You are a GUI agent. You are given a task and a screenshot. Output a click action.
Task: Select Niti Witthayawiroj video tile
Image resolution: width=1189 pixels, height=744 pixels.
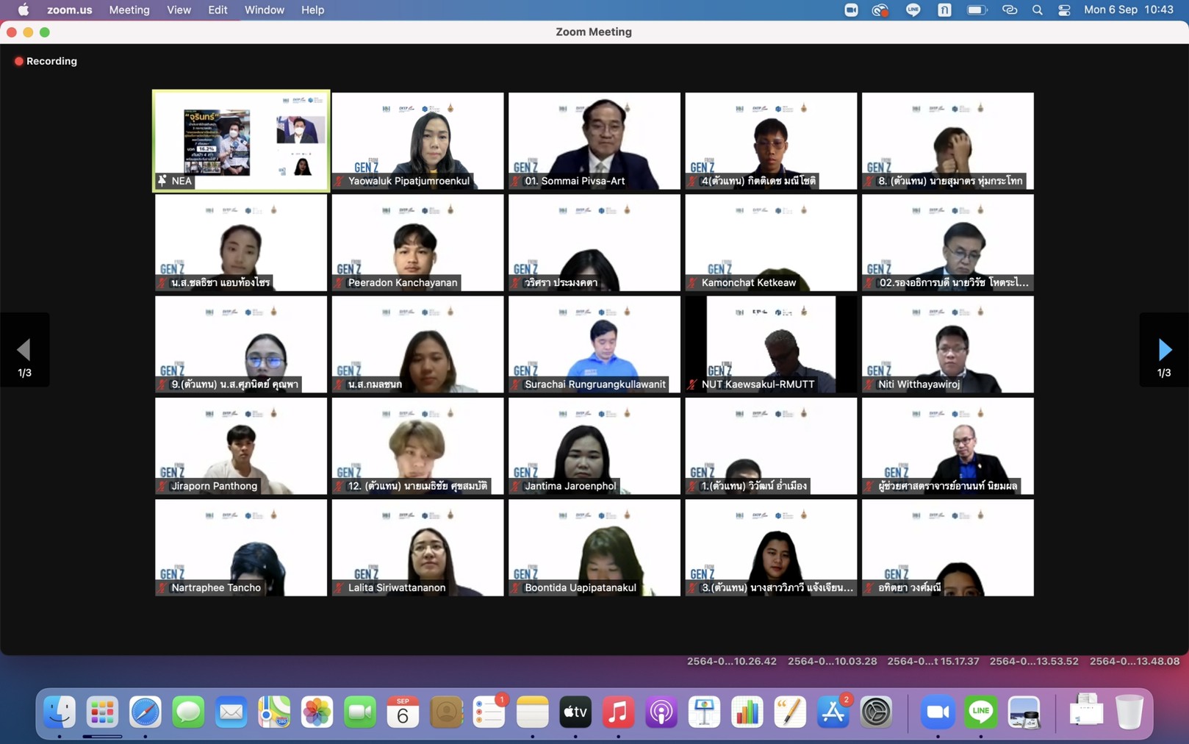pyautogui.click(x=947, y=343)
